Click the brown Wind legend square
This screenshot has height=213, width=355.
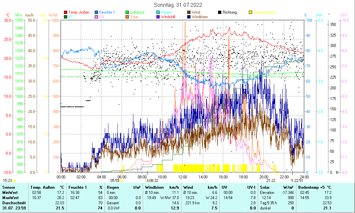pyautogui.click(x=189, y=12)
